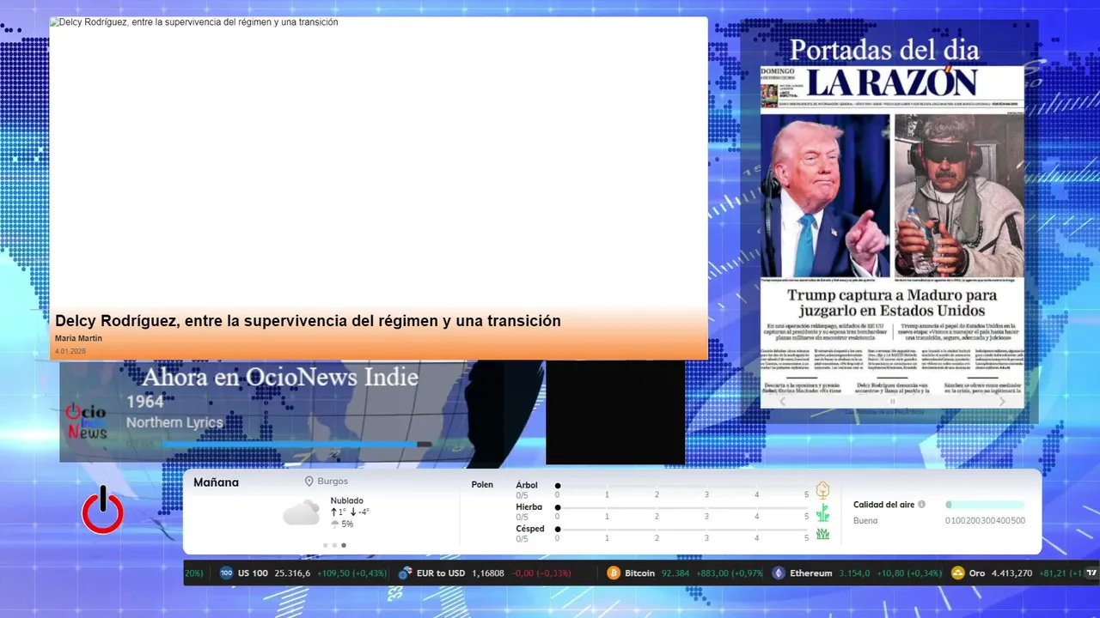Screen dimensions: 1100x618
Task: Select third weather widget page dot
Action: click(x=344, y=545)
